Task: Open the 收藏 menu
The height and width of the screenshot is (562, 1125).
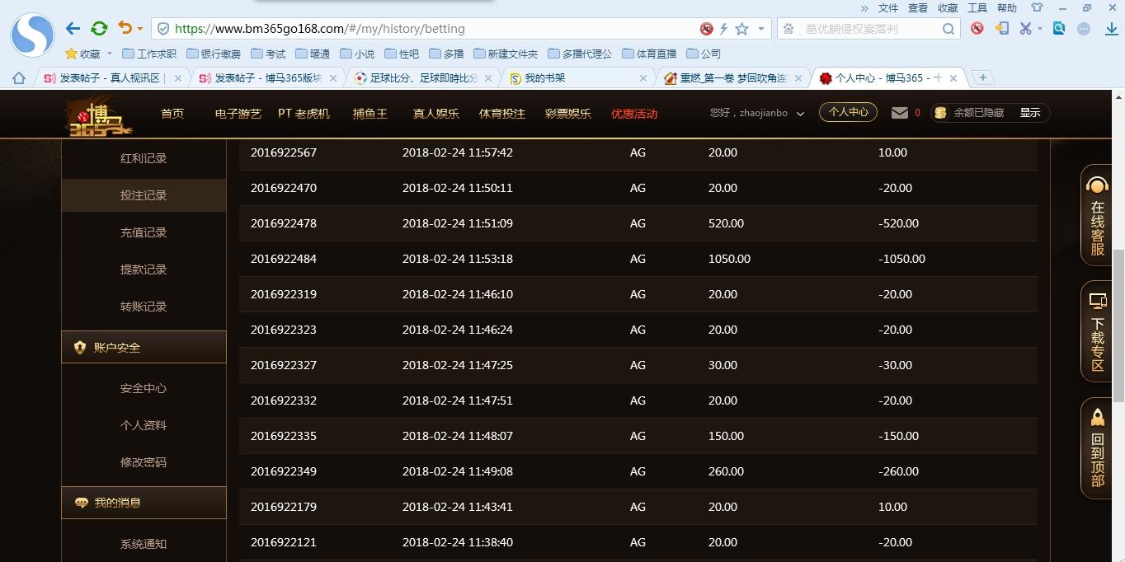Action: [948, 7]
